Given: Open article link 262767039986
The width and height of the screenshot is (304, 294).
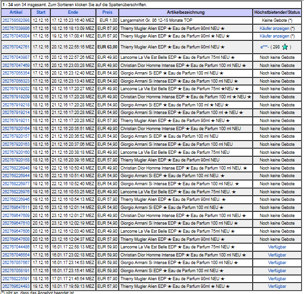Looking at the screenshot, I should coord(16,28).
